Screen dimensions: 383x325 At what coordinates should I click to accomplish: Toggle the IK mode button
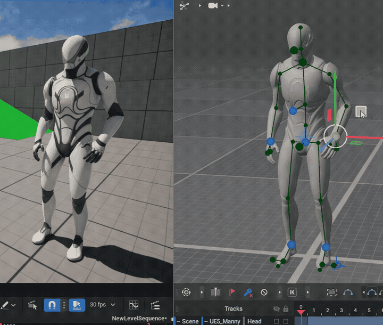292,292
